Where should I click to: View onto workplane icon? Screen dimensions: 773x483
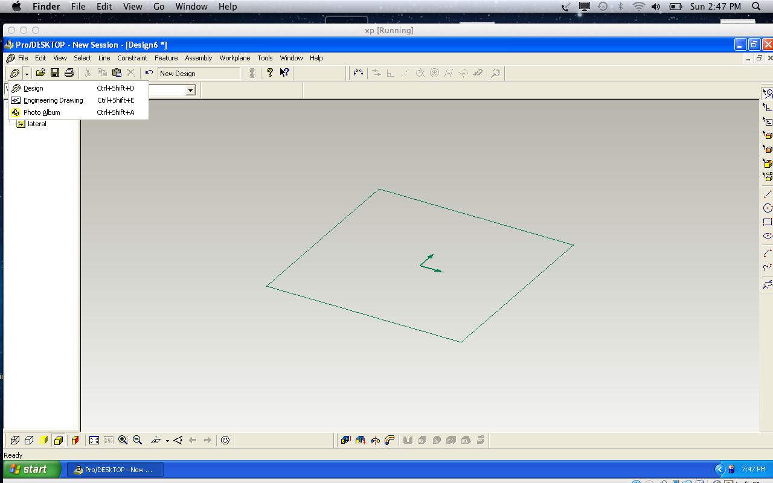tap(156, 440)
